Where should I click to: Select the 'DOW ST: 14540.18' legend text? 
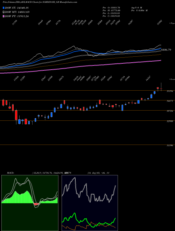coord(17,8)
